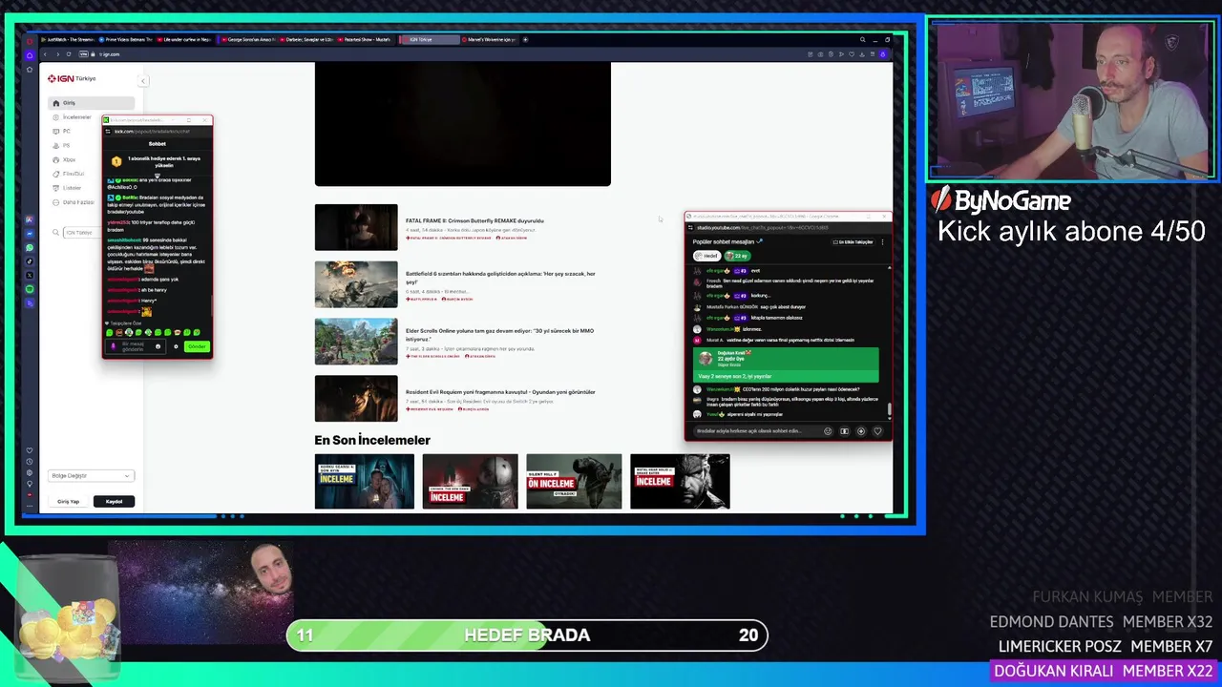Open the Fatal Frame II Crimson Butterfly article
The width and height of the screenshot is (1222, 687).
click(474, 220)
